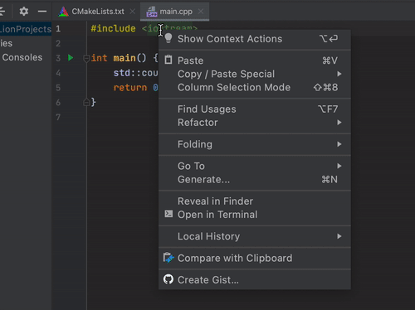Click the GitHub Create Gist icon

point(168,279)
